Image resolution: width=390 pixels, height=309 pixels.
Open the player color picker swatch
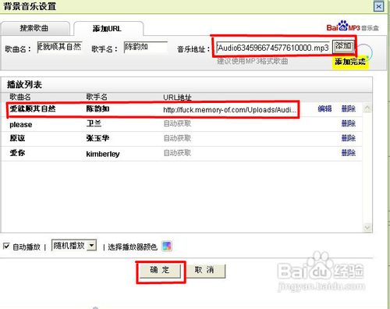167,246
